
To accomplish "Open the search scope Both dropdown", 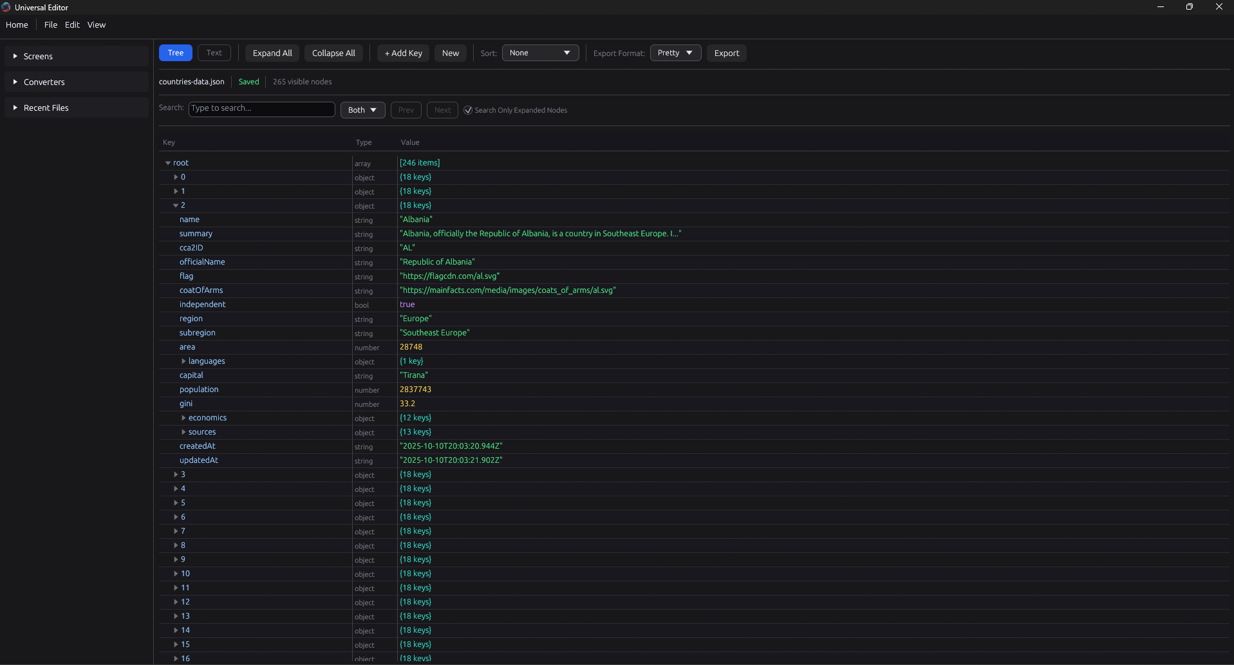I will (x=362, y=110).
